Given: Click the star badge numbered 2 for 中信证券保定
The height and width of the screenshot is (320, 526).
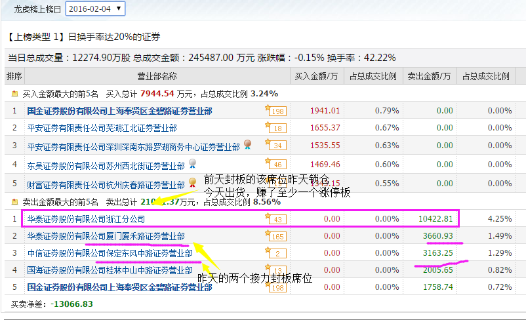Looking at the screenshot, I should point(276,253).
